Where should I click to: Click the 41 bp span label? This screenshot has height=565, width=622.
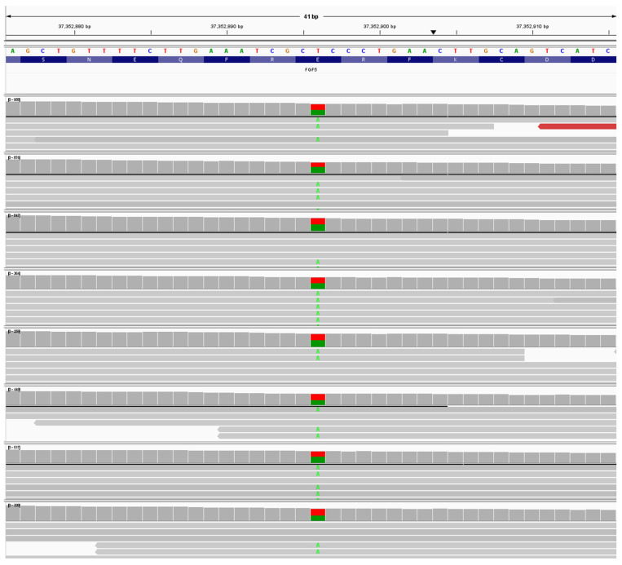(x=311, y=16)
